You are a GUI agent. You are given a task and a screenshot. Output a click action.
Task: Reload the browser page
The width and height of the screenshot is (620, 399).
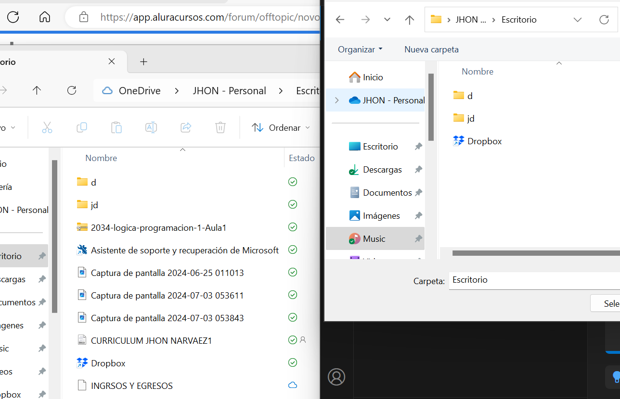coord(13,17)
